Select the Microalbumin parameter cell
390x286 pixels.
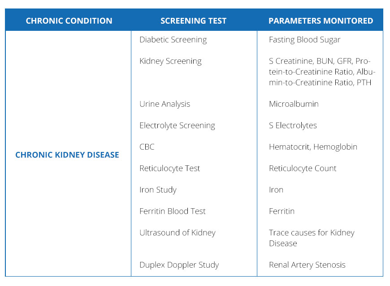(294, 104)
